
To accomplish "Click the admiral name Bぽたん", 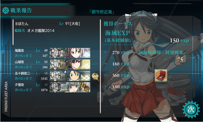I will click(22, 24).
